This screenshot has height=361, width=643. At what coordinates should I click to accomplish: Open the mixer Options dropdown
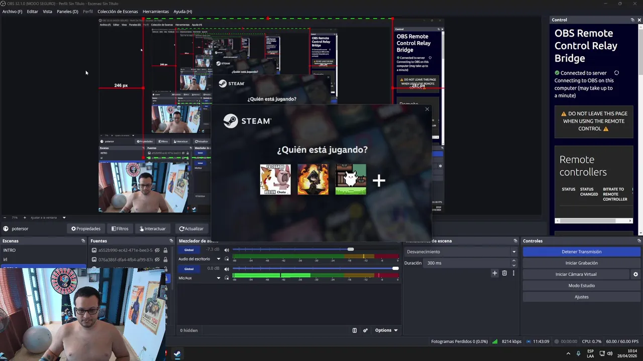386,330
